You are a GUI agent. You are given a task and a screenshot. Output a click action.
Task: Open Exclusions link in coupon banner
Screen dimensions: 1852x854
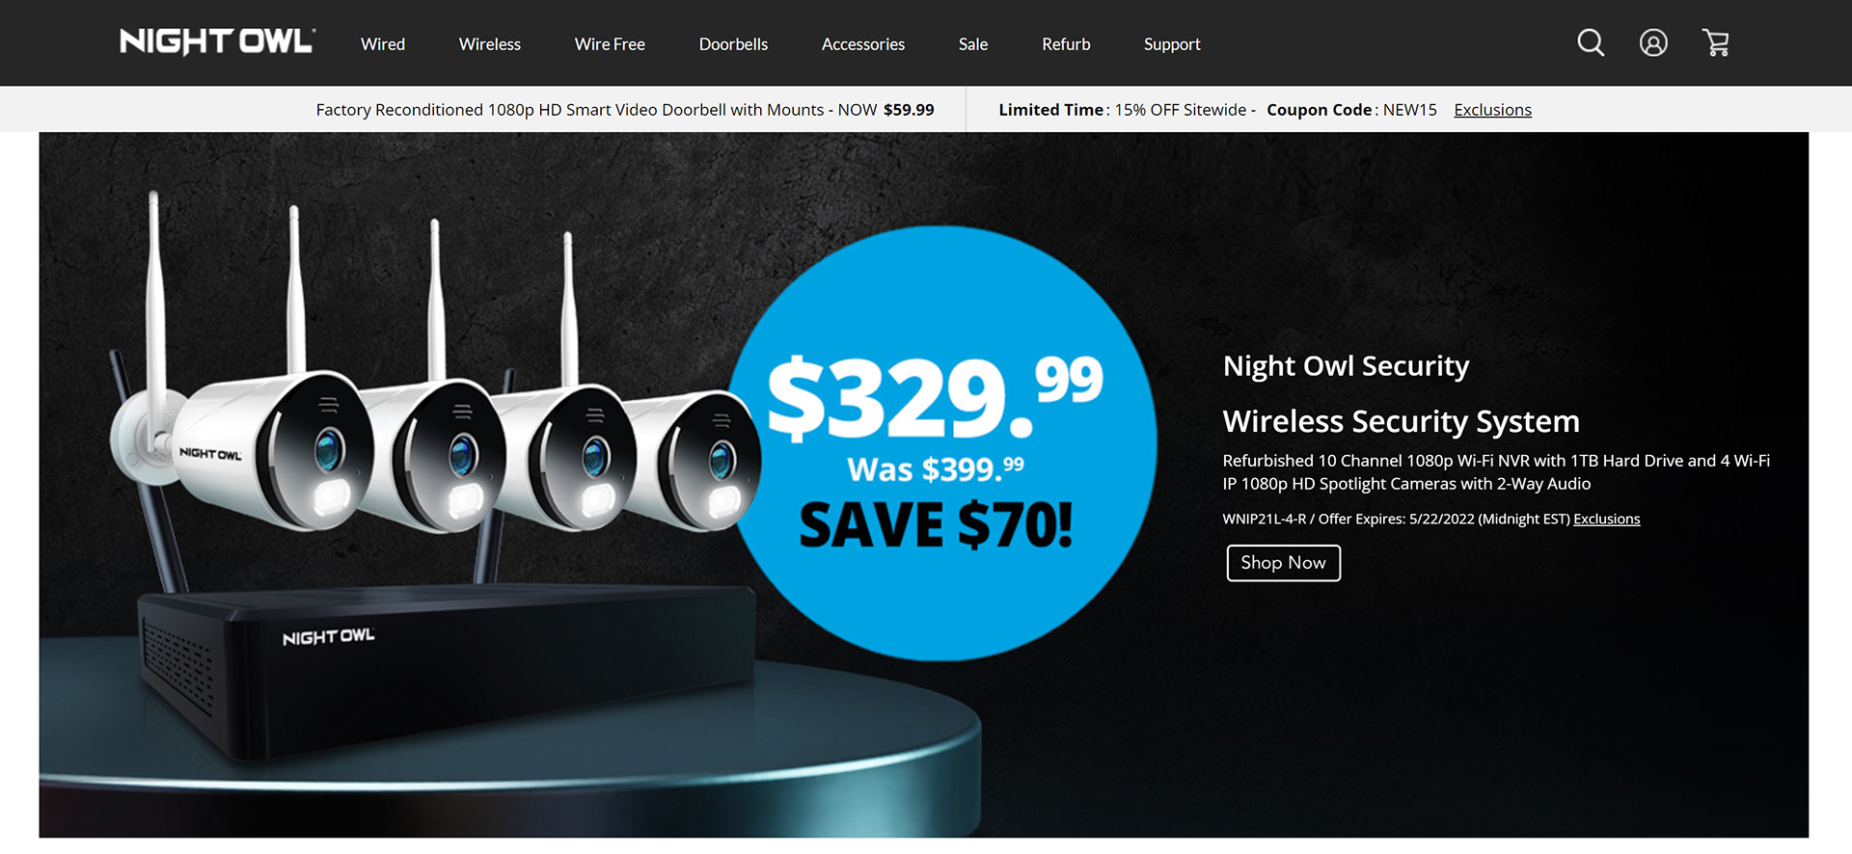click(x=1492, y=110)
